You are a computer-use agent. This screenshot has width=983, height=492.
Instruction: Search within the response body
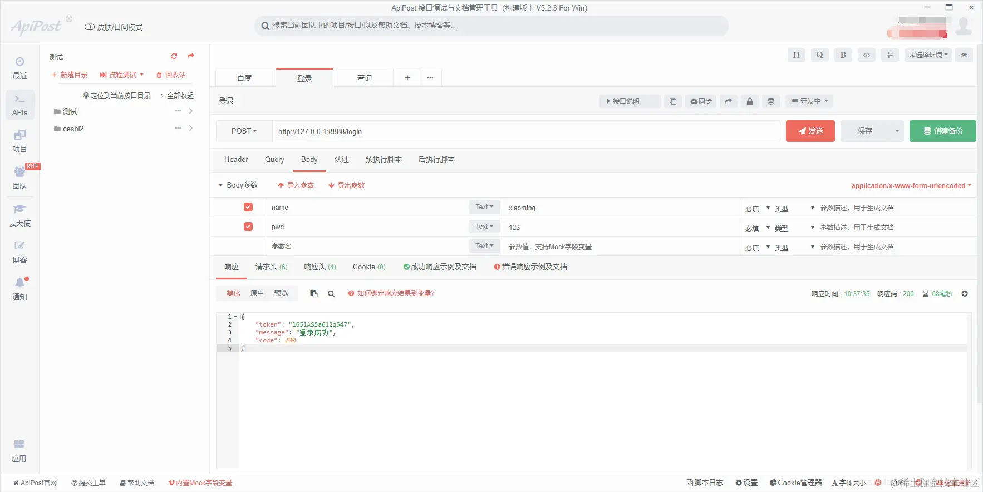tap(331, 294)
